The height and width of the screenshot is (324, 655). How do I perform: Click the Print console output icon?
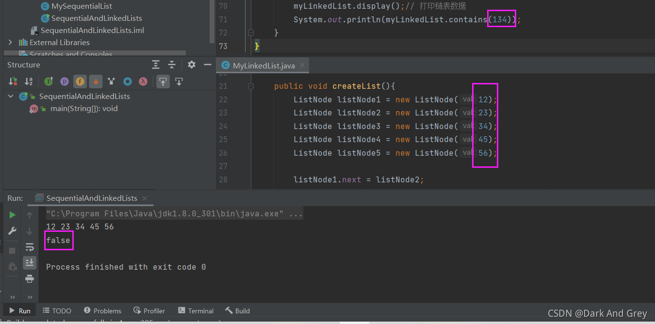(x=30, y=278)
